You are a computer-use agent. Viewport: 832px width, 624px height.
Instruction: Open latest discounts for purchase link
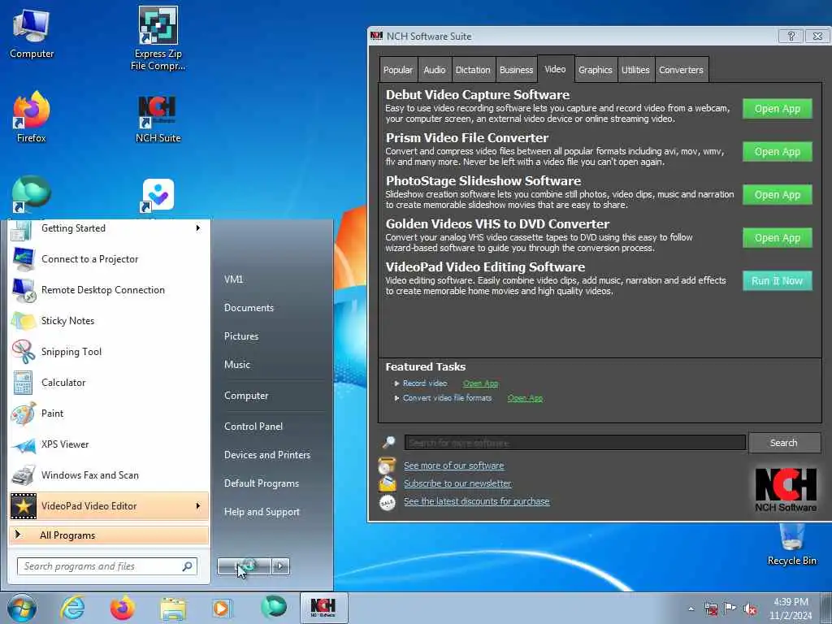tap(476, 501)
